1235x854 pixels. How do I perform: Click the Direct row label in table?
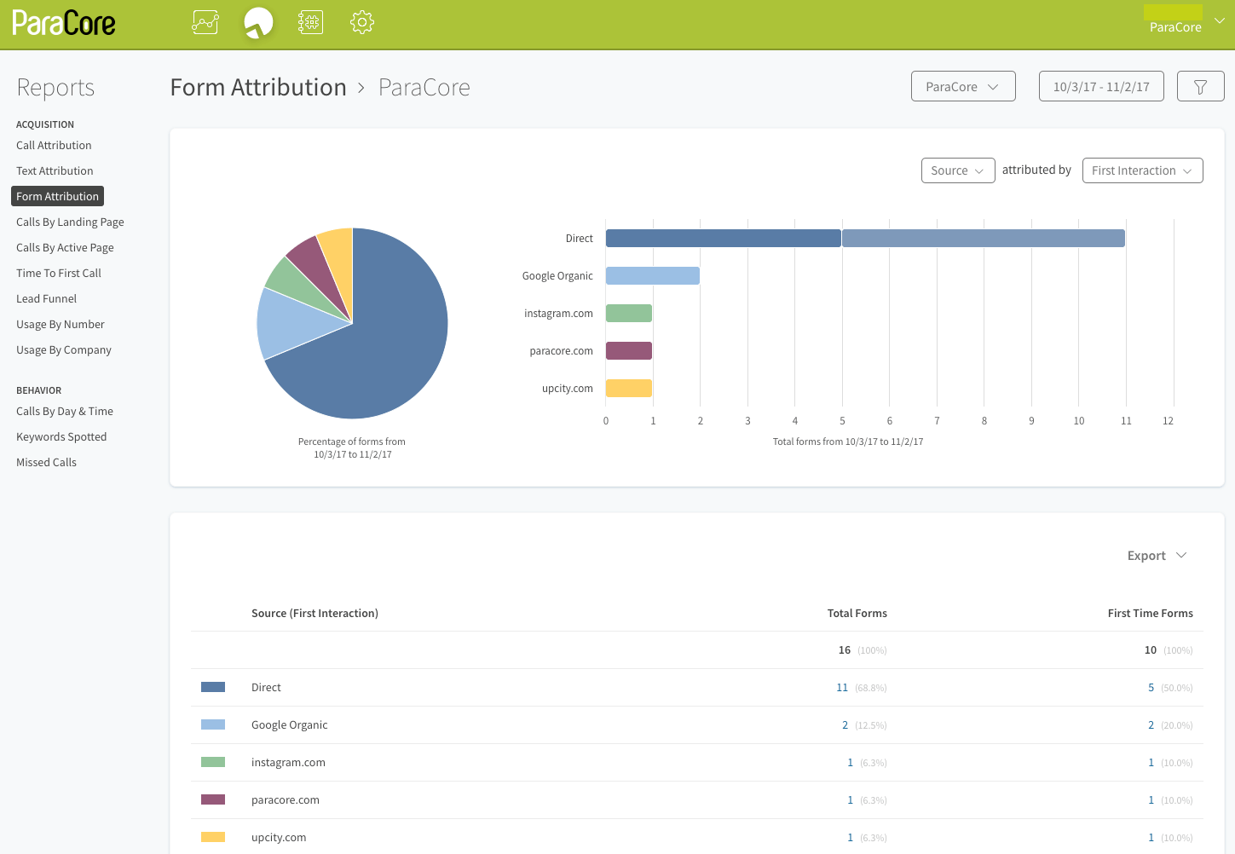click(266, 687)
